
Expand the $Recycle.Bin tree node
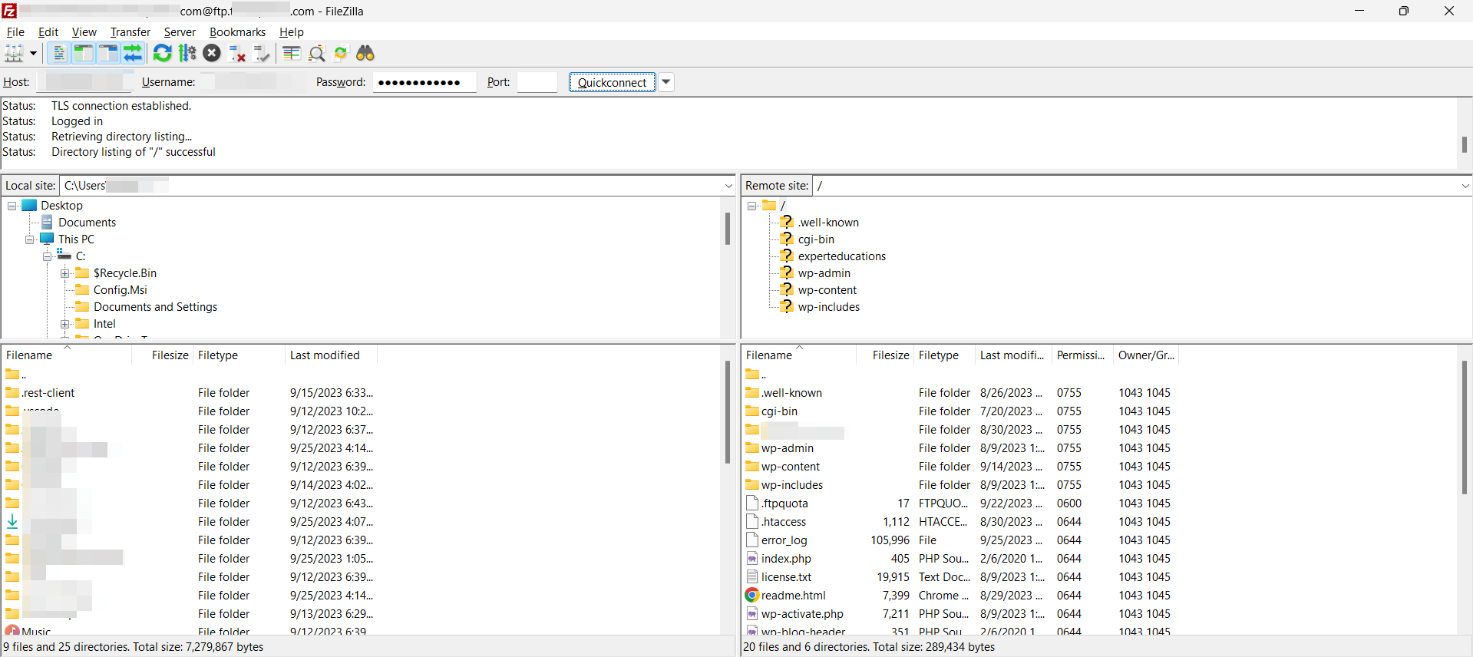click(x=65, y=273)
